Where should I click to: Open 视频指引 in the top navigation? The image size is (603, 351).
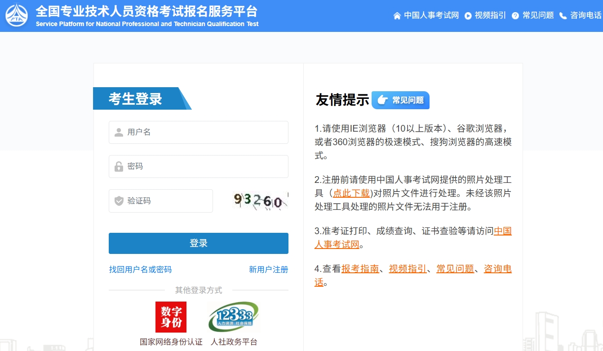coord(490,15)
